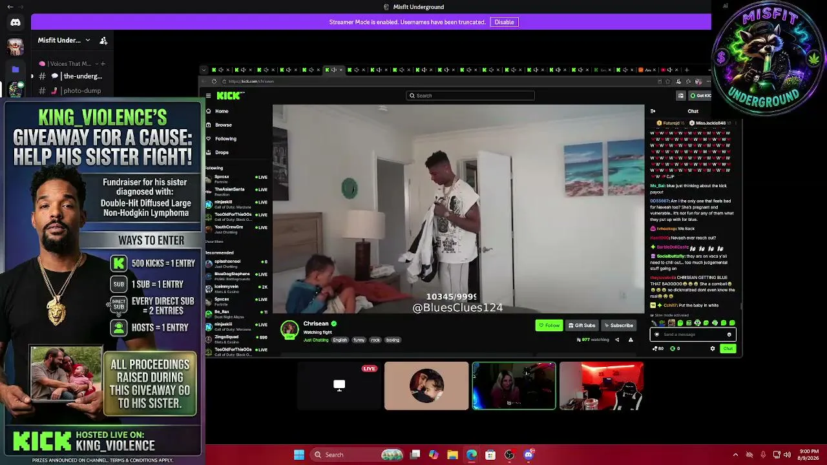
Task: Select the beige avatar participant thumbnail
Action: 426,386
